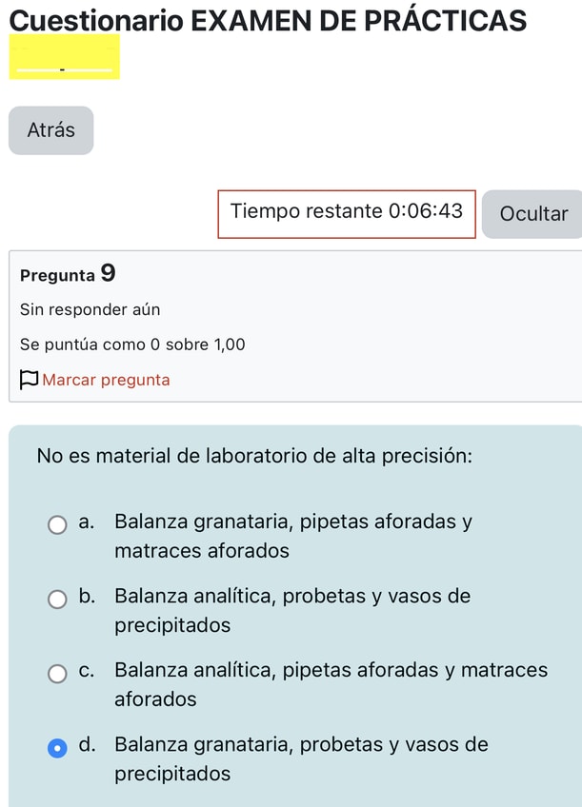Viewport: 582px width, 807px height.
Task: Select radio button for option c
Action: [x=58, y=673]
